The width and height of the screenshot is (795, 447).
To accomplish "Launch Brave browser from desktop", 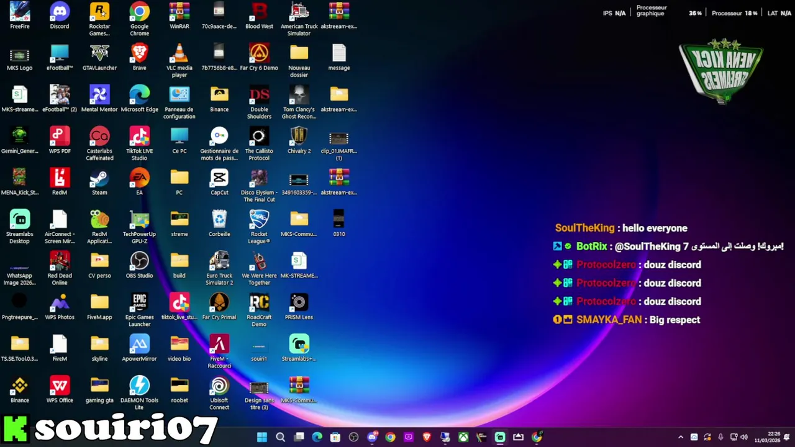I will click(139, 58).
